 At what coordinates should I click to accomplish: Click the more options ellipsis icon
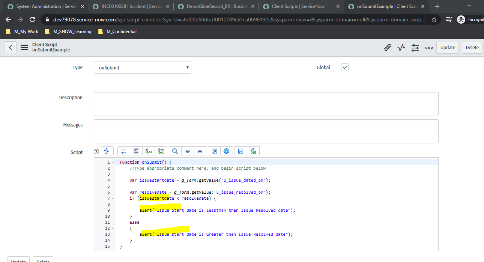(429, 48)
